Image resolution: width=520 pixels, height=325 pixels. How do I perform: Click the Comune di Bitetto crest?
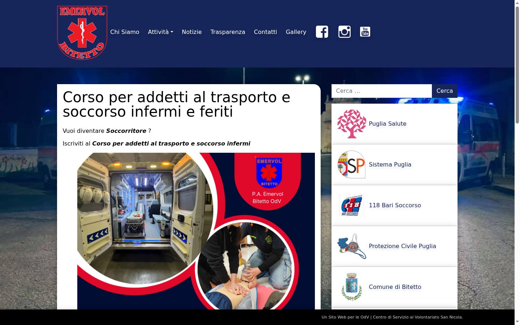coord(352,287)
